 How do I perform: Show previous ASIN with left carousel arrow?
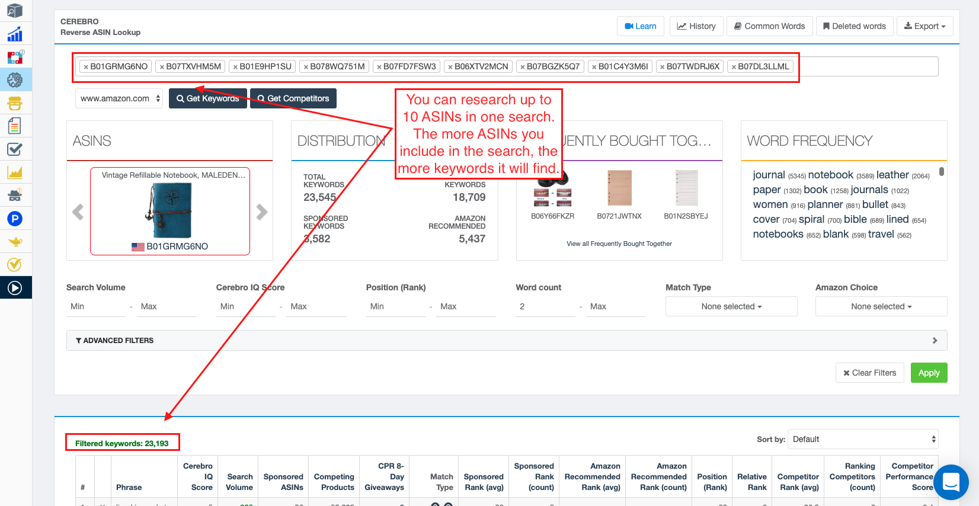click(78, 212)
